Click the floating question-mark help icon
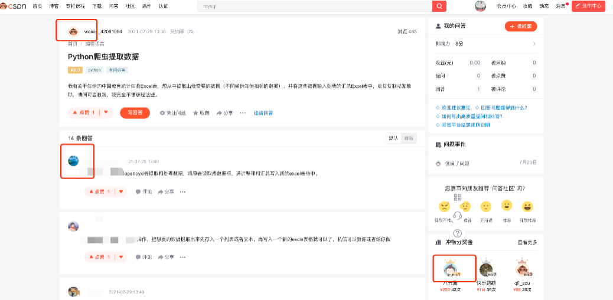The image size is (613, 300). [x=458, y=233]
